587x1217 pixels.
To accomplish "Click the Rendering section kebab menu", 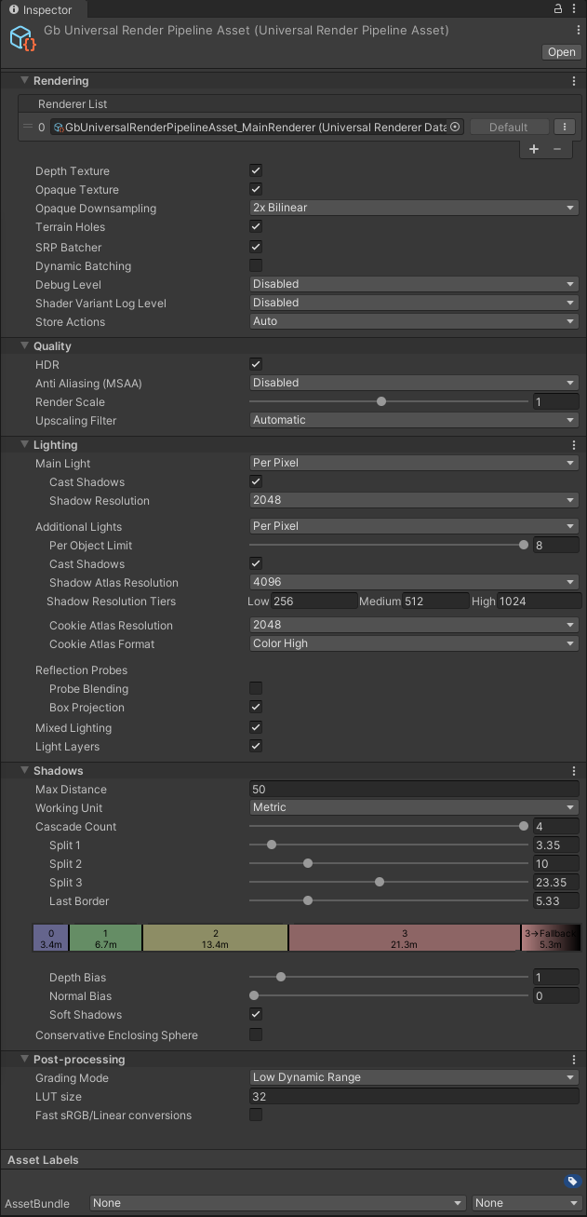I will tap(574, 82).
